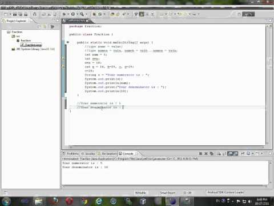The height and width of the screenshot is (206, 274).
Task: Open the External Tools dropdown arrow
Action: point(86,14)
